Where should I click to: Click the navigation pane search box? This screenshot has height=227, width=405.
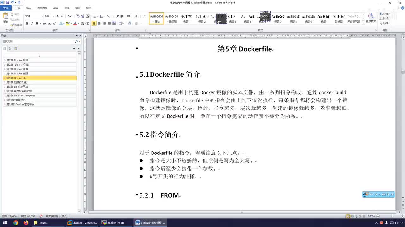point(38,41)
